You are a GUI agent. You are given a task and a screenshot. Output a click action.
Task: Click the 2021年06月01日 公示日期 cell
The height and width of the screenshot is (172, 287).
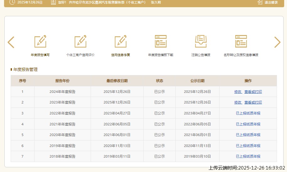point(197,135)
